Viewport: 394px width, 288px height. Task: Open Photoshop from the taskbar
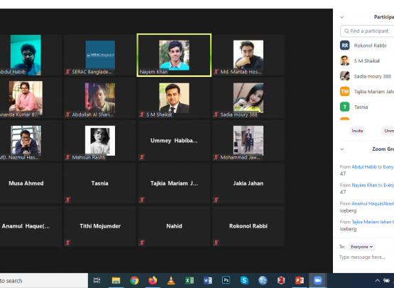pyautogui.click(x=226, y=280)
